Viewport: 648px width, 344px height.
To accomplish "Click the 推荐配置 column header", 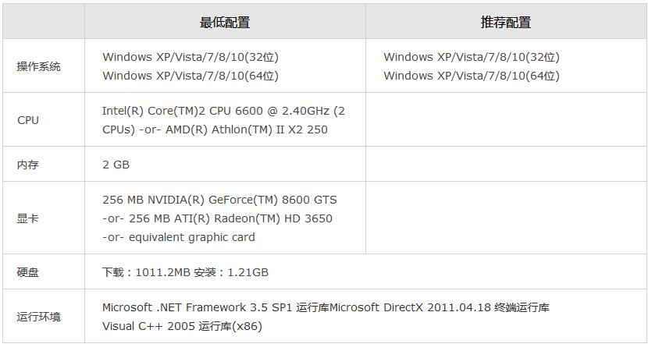I will coord(506,23).
